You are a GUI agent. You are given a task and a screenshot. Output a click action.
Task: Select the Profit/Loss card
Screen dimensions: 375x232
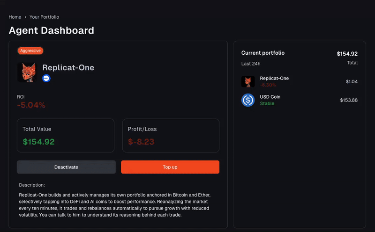171,135
